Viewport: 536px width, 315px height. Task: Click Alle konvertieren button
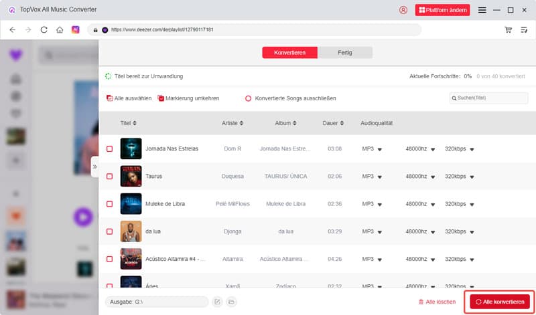[499, 302]
